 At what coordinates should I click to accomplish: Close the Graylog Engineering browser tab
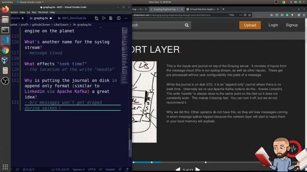[182, 10]
